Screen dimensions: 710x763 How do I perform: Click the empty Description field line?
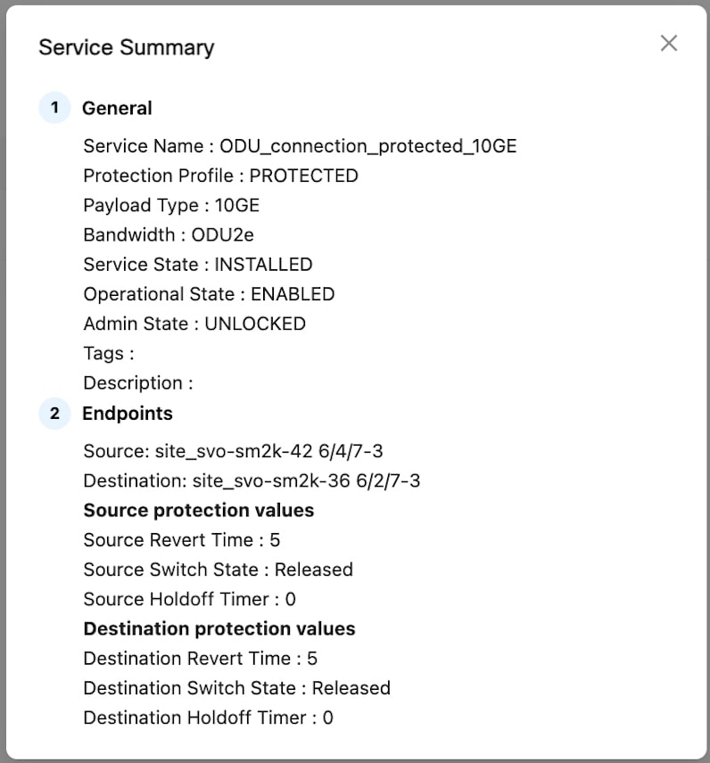(138, 382)
